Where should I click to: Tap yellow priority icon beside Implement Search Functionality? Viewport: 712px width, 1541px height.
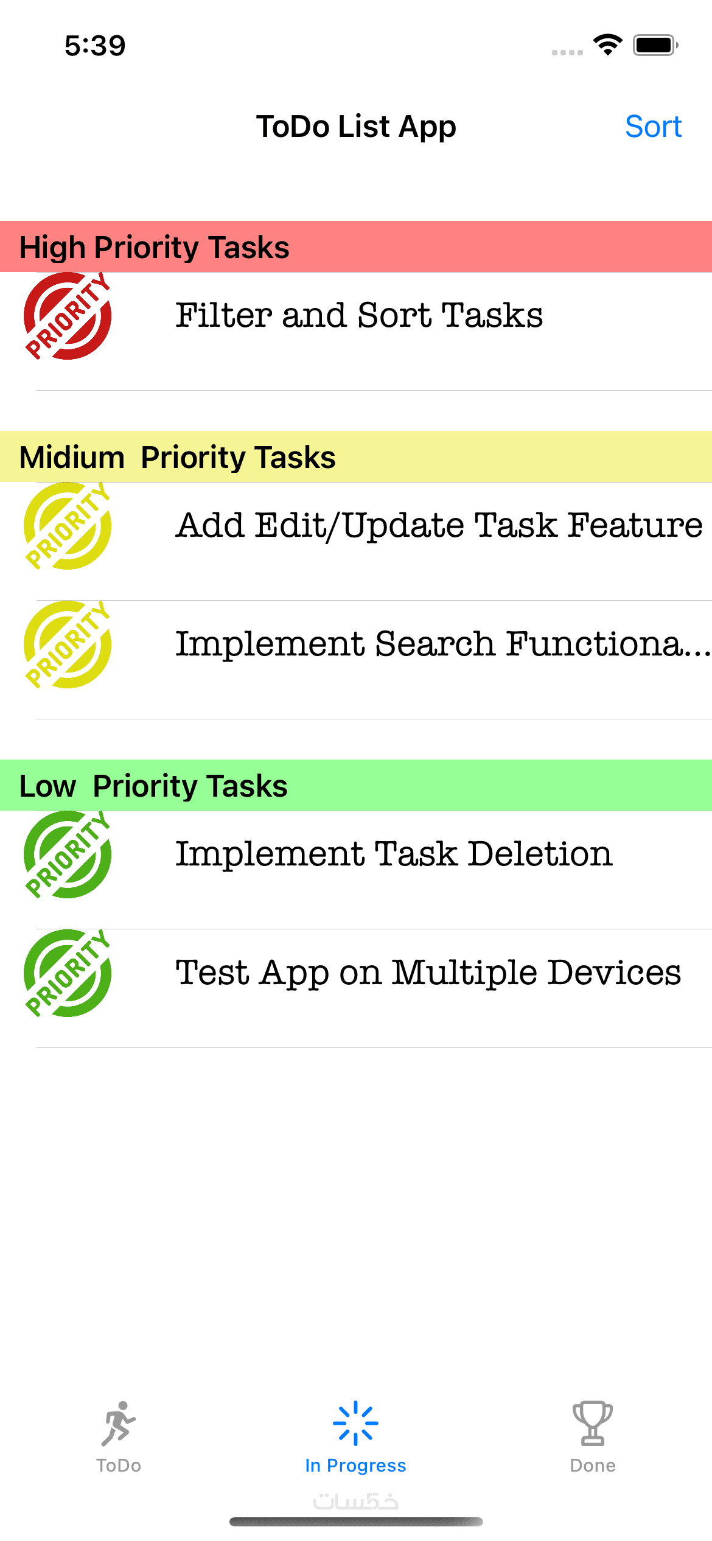pos(68,645)
